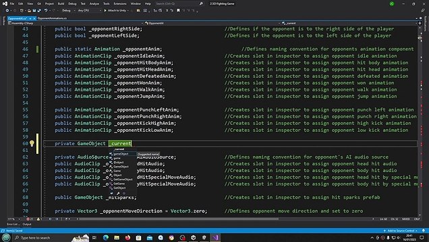Viewport: 429px width, 242px height.
Task: Toggle the IntelliSense properties wrench filter
Action: 118,193
